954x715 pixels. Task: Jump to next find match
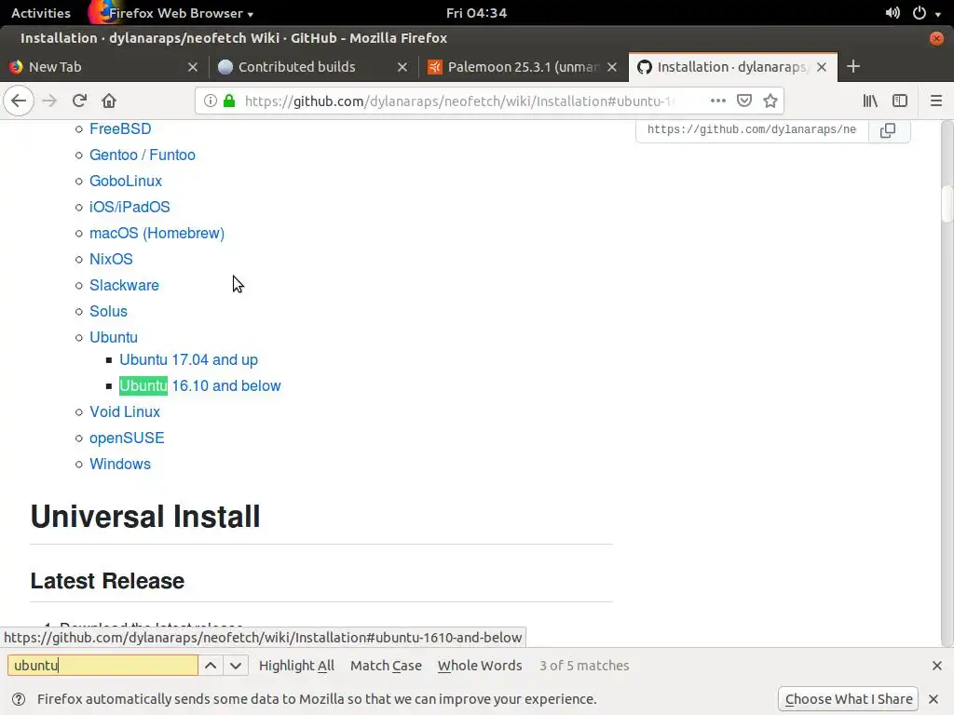[x=236, y=665]
